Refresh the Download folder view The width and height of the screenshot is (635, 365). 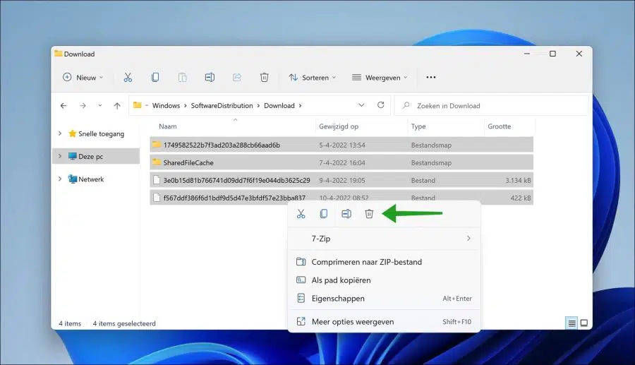click(381, 105)
